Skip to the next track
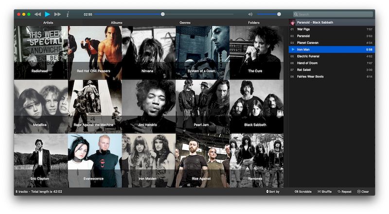389x214 pixels. (57, 15)
